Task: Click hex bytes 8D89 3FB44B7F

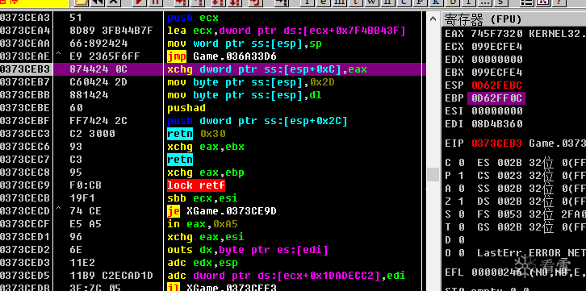Action: [111, 31]
